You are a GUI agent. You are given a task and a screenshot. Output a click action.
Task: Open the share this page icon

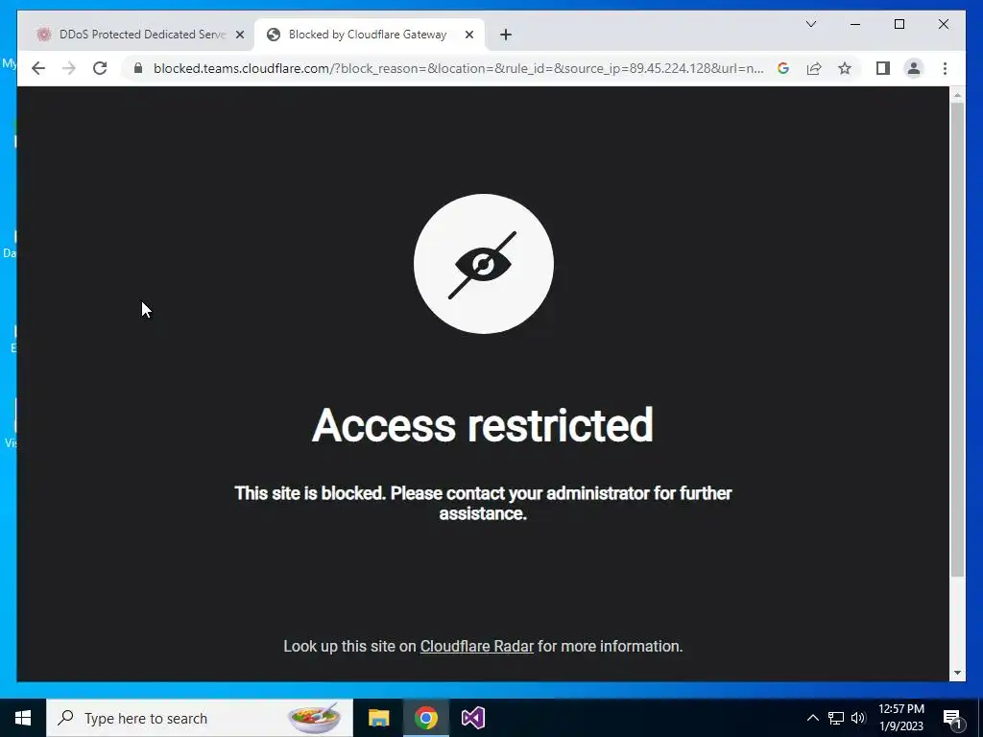point(814,68)
